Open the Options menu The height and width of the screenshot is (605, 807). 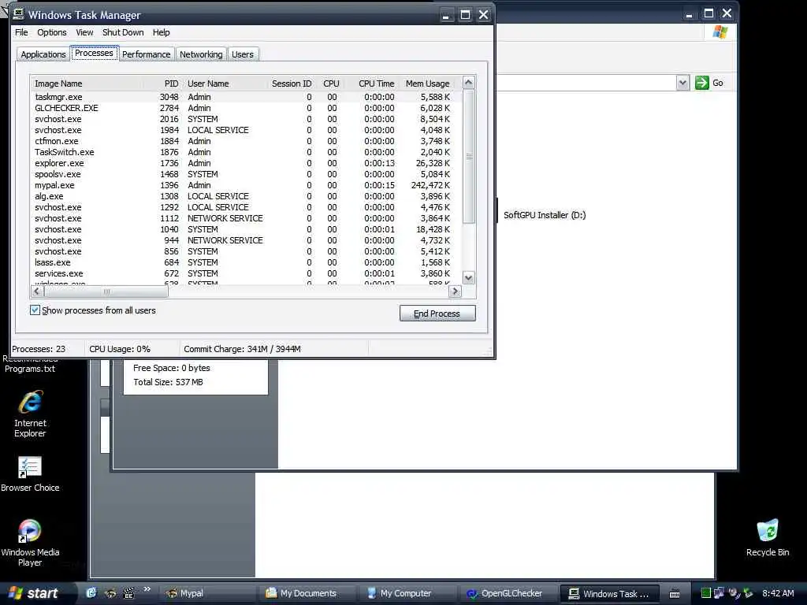click(x=51, y=32)
